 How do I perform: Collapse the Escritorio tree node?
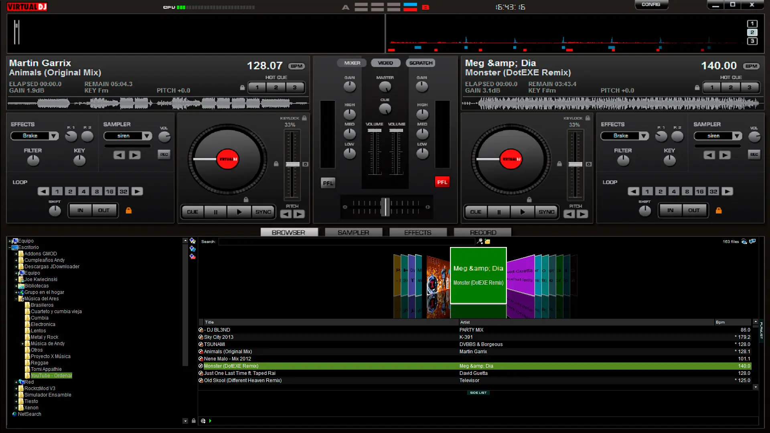coord(10,247)
